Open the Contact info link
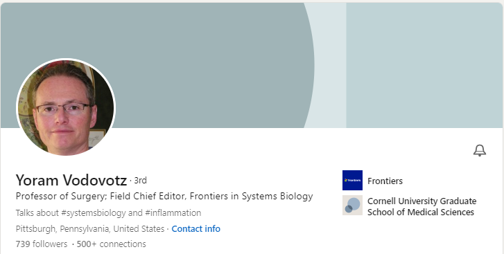The image size is (504, 254). click(195, 228)
